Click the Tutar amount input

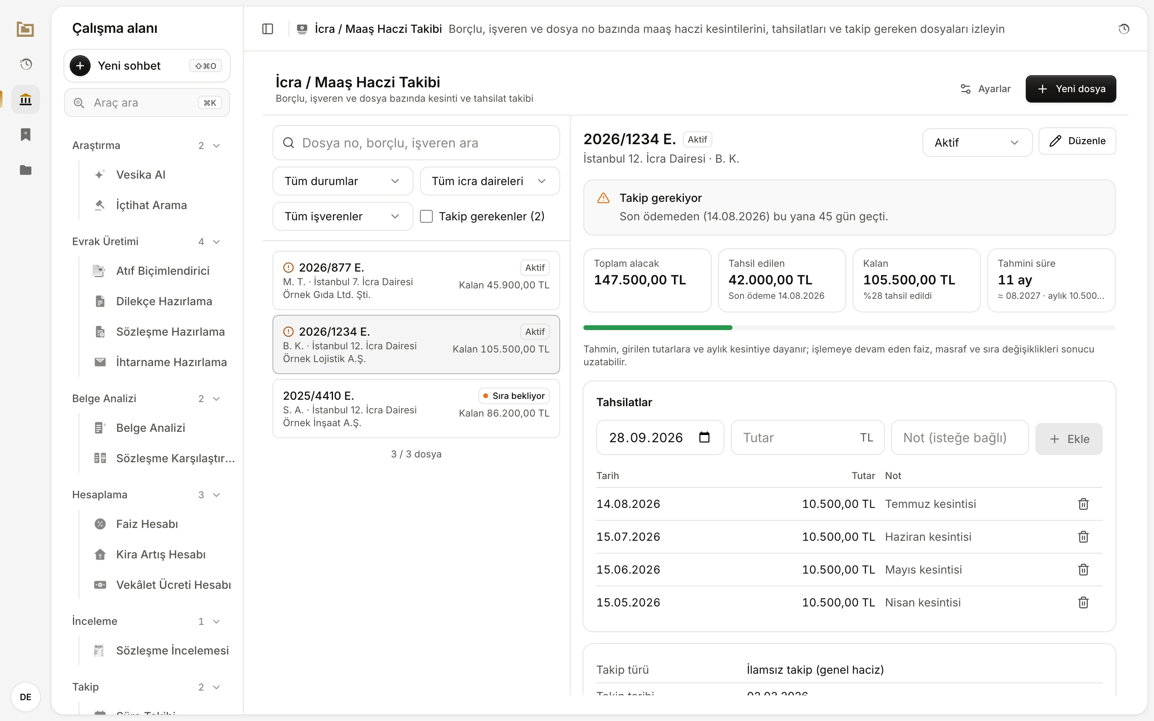click(x=807, y=437)
